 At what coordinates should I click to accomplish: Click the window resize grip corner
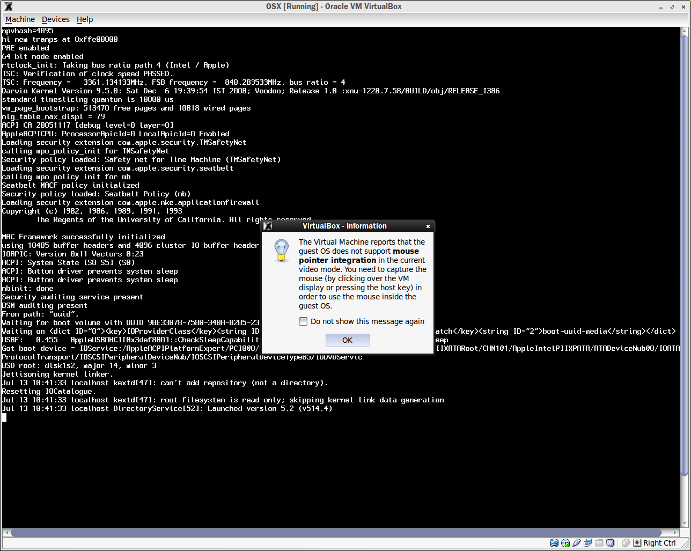click(685, 545)
